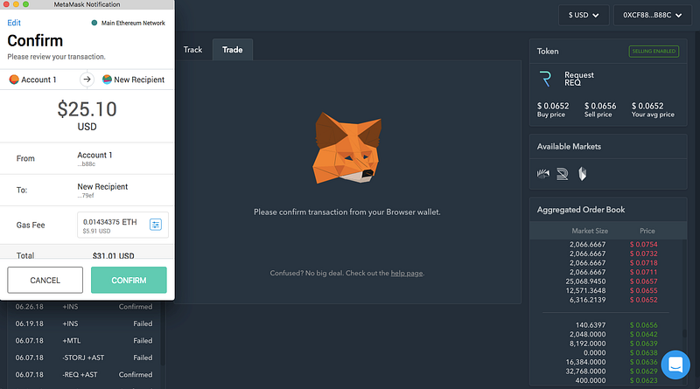
Task: Click the arrow between Account 1 and New Recipient
Action: 87,80
